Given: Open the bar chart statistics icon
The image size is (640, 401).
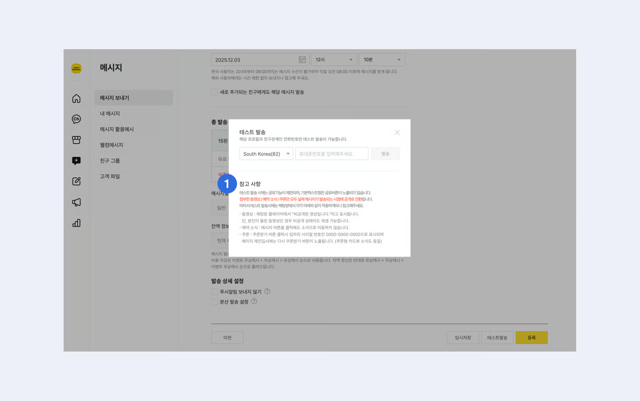Looking at the screenshot, I should pos(76,223).
